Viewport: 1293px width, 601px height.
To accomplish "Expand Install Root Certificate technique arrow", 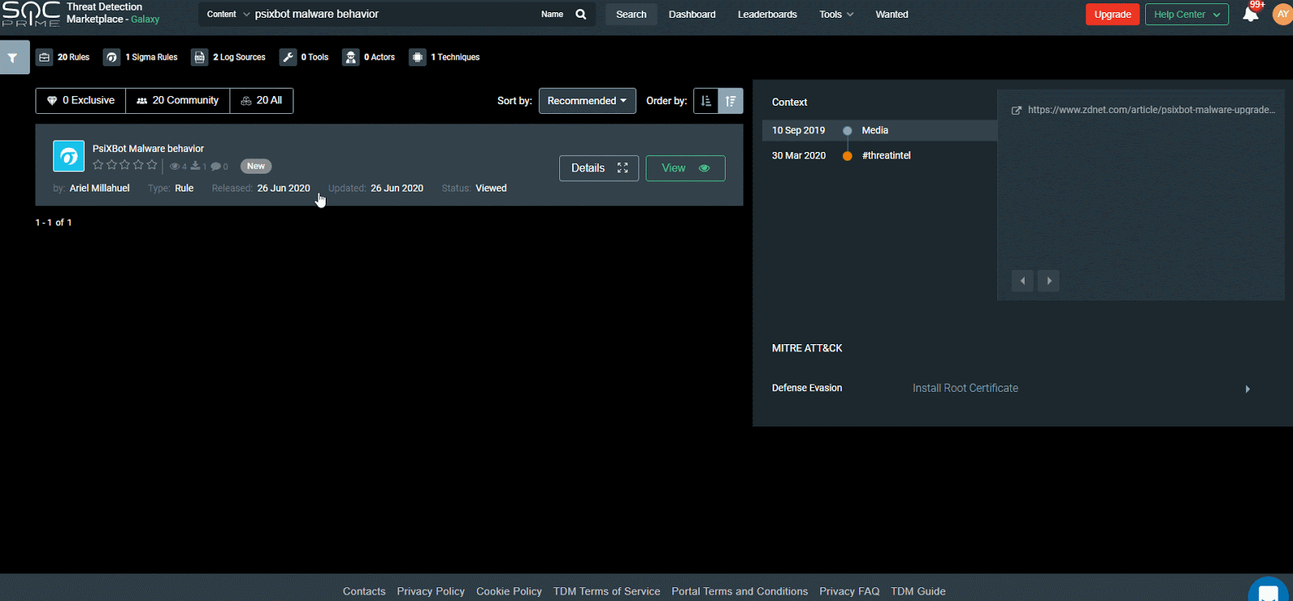I will [1248, 389].
